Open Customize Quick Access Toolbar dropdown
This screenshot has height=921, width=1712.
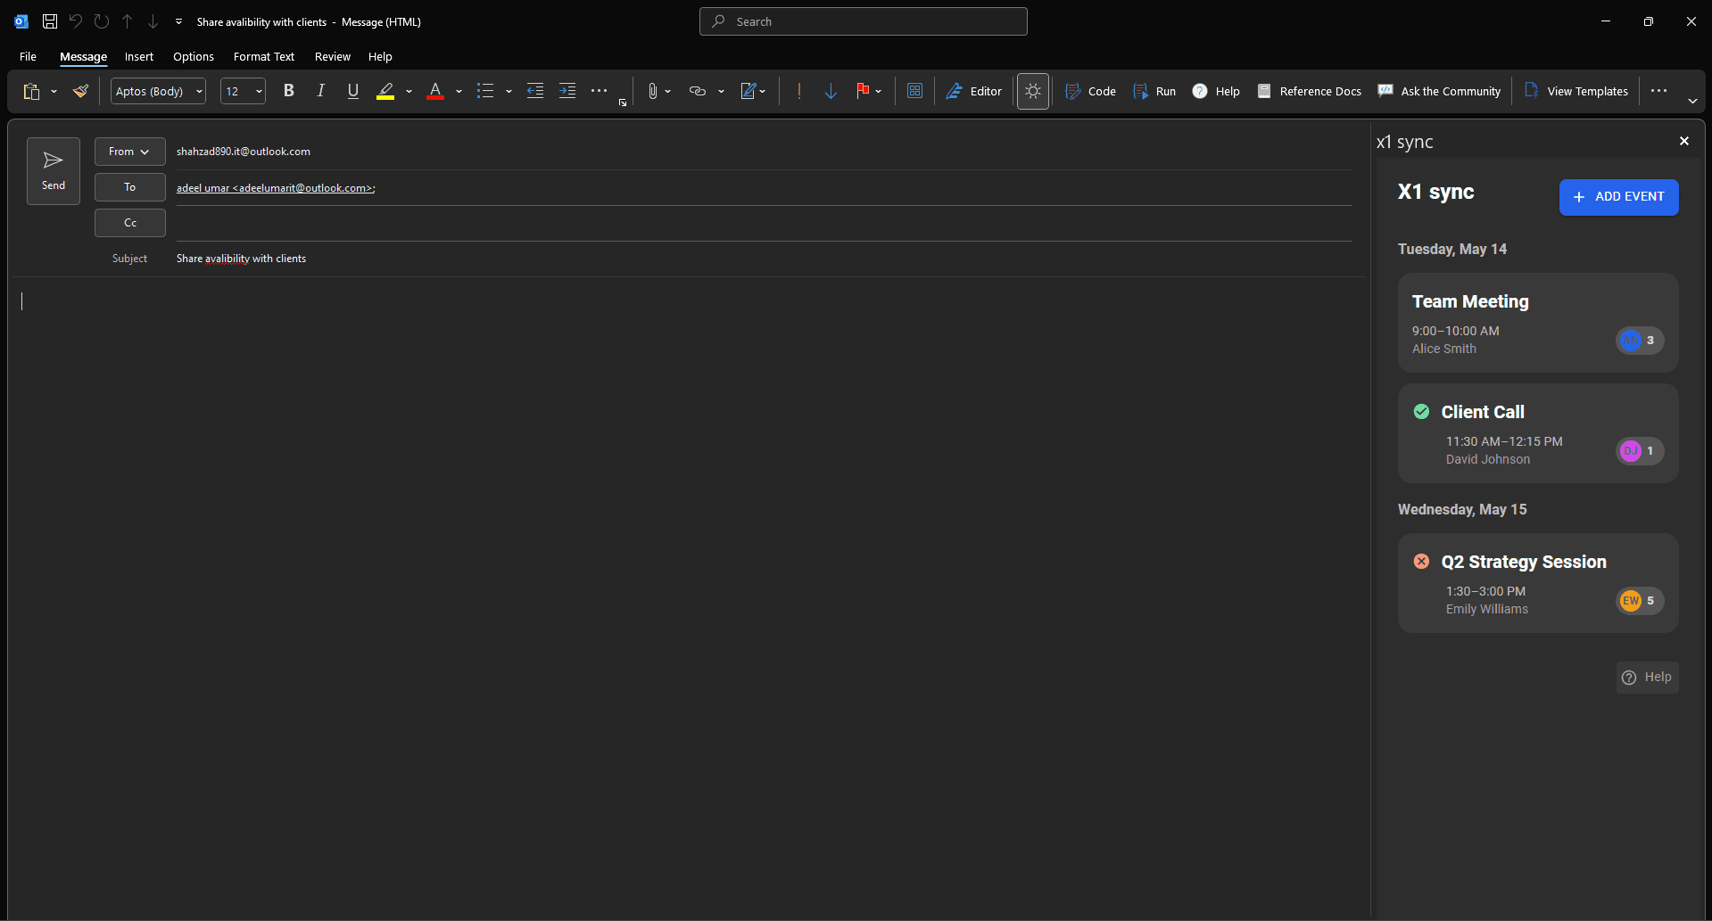pyautogui.click(x=178, y=21)
